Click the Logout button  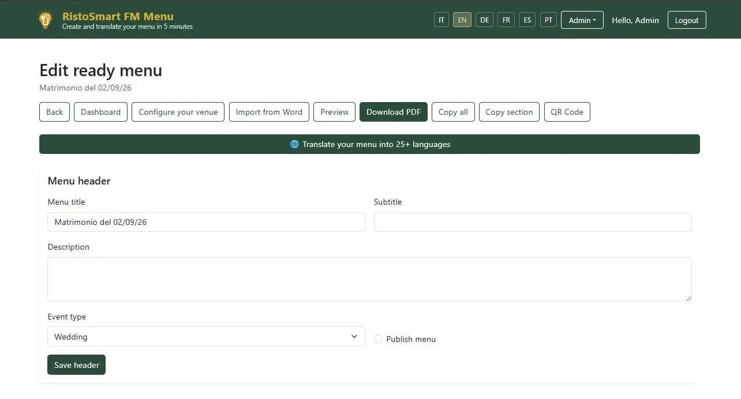point(687,20)
